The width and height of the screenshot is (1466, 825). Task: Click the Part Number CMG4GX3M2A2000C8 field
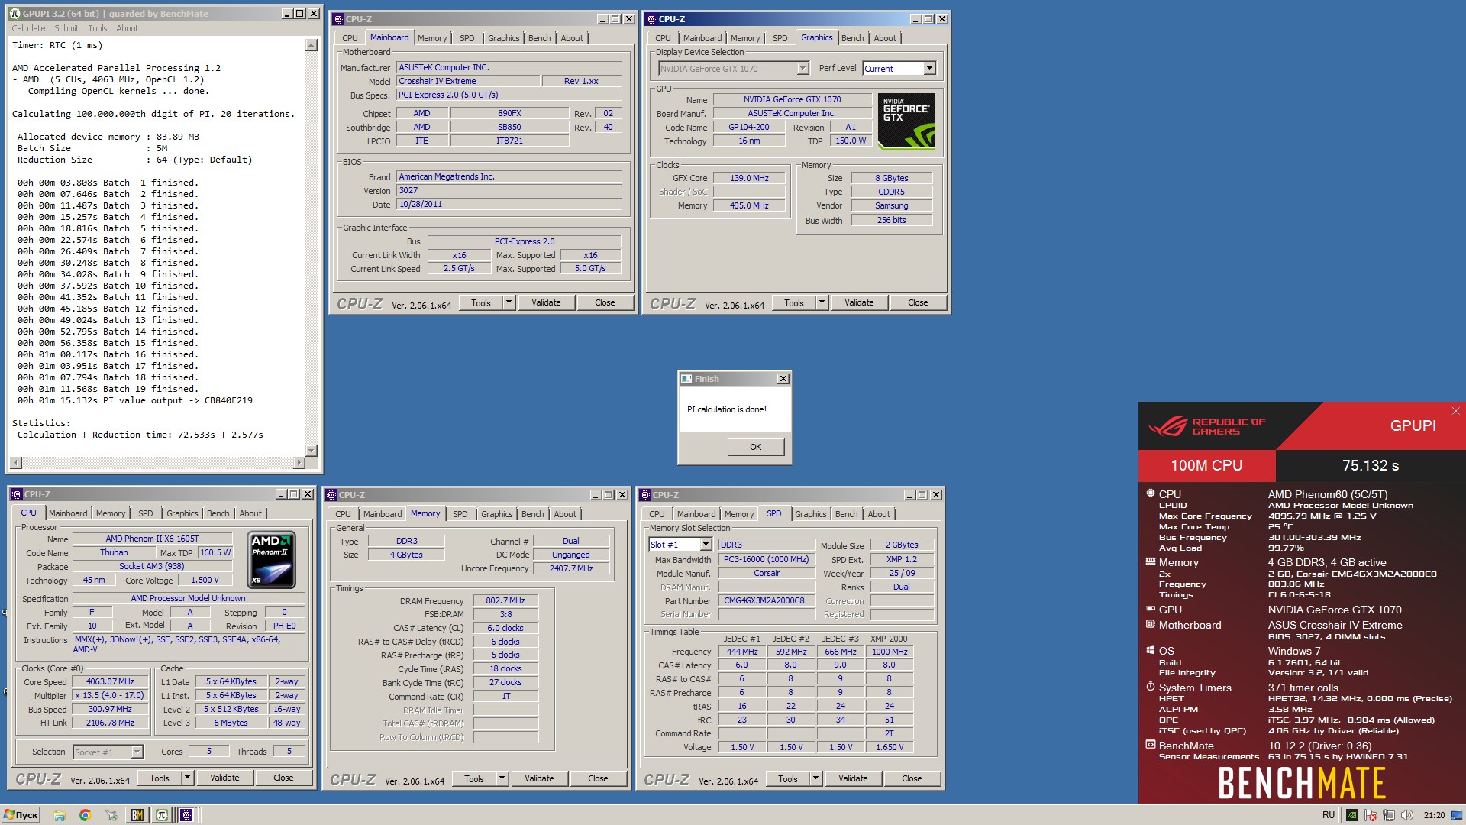click(767, 600)
